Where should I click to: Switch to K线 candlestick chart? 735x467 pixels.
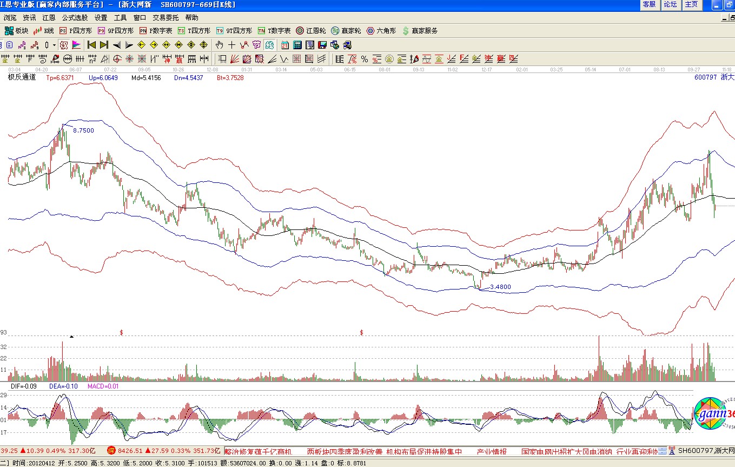pos(44,31)
